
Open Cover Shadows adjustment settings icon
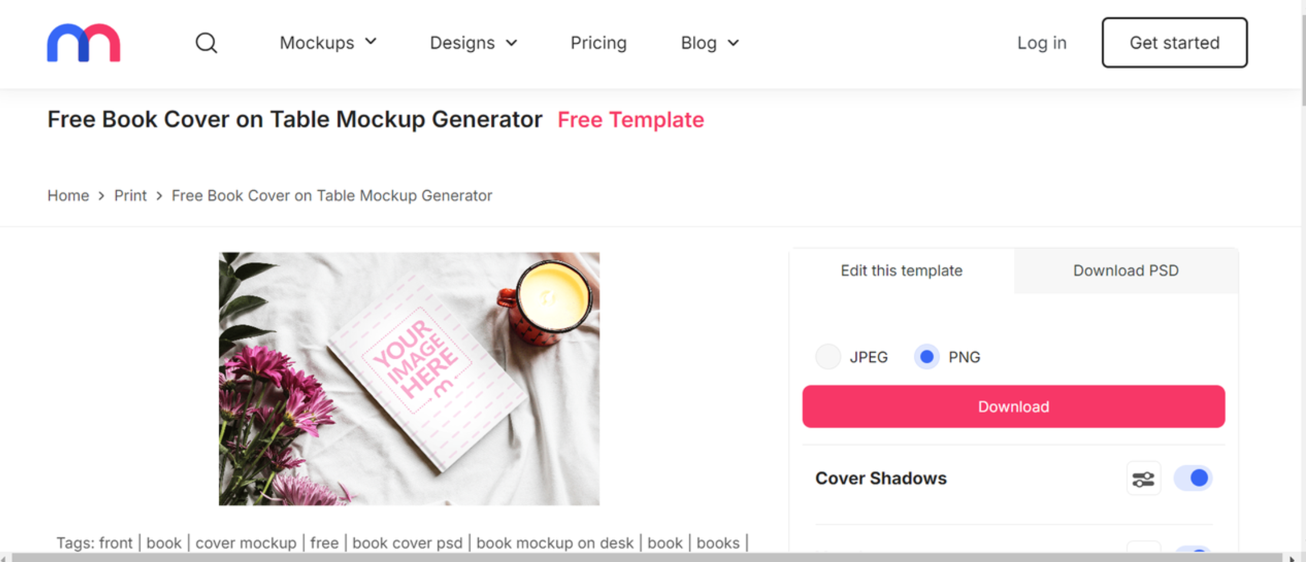click(1143, 479)
